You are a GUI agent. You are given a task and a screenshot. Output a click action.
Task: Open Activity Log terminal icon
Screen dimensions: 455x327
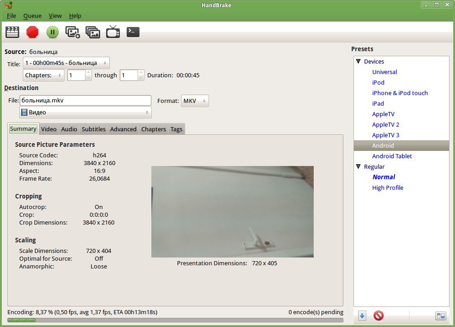pos(133,32)
